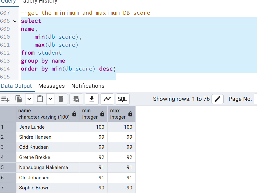257x193 pixels.
Task: Click the max column header
Action: coord(122,114)
